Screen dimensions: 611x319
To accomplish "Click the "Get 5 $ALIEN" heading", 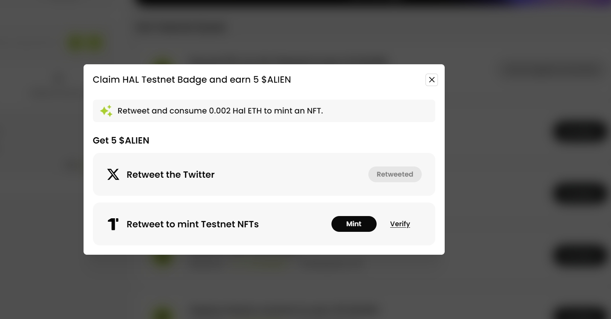I will coord(121,141).
